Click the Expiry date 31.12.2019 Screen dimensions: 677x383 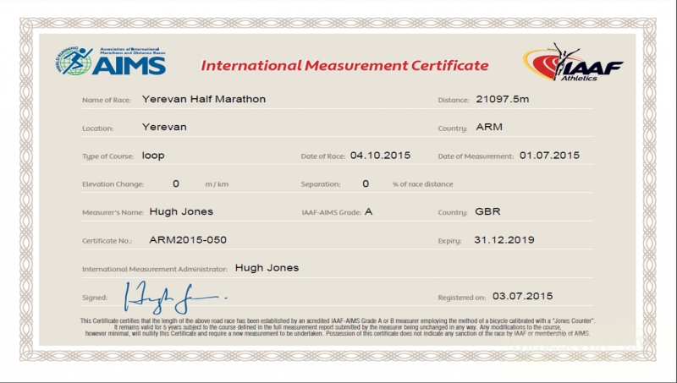(505, 240)
